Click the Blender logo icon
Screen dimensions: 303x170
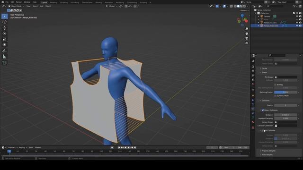(2, 2)
